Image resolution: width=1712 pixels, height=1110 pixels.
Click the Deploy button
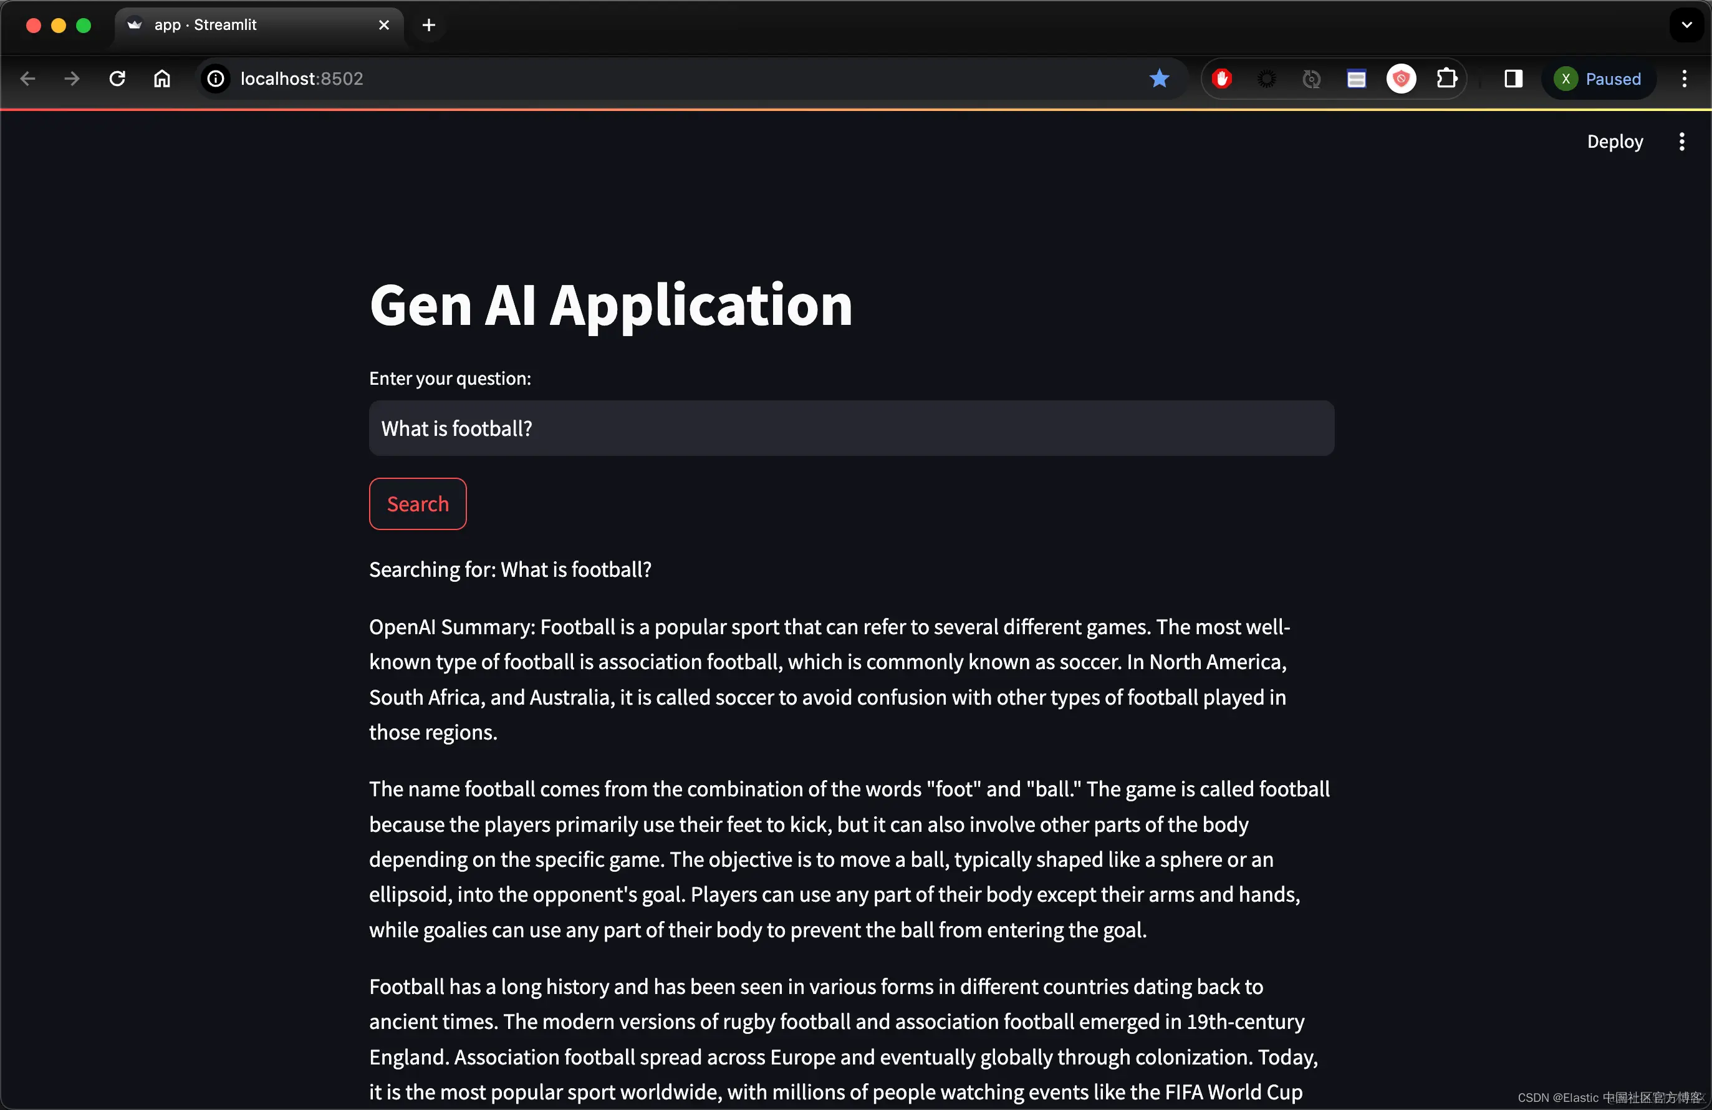point(1615,142)
